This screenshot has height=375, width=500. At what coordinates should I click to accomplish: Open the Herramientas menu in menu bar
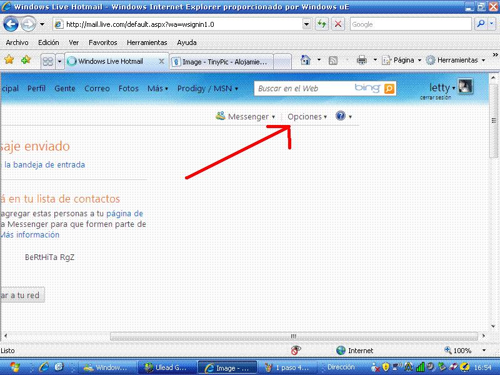147,42
